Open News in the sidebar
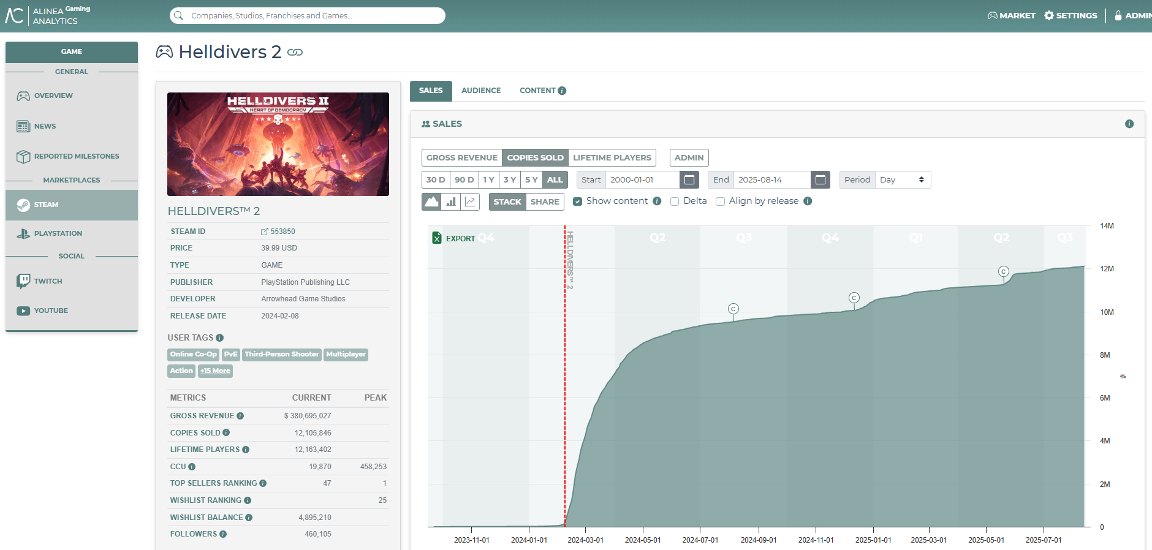1152x550 pixels. coord(71,126)
